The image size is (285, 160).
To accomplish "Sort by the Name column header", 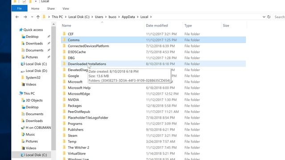I will (66, 26).
